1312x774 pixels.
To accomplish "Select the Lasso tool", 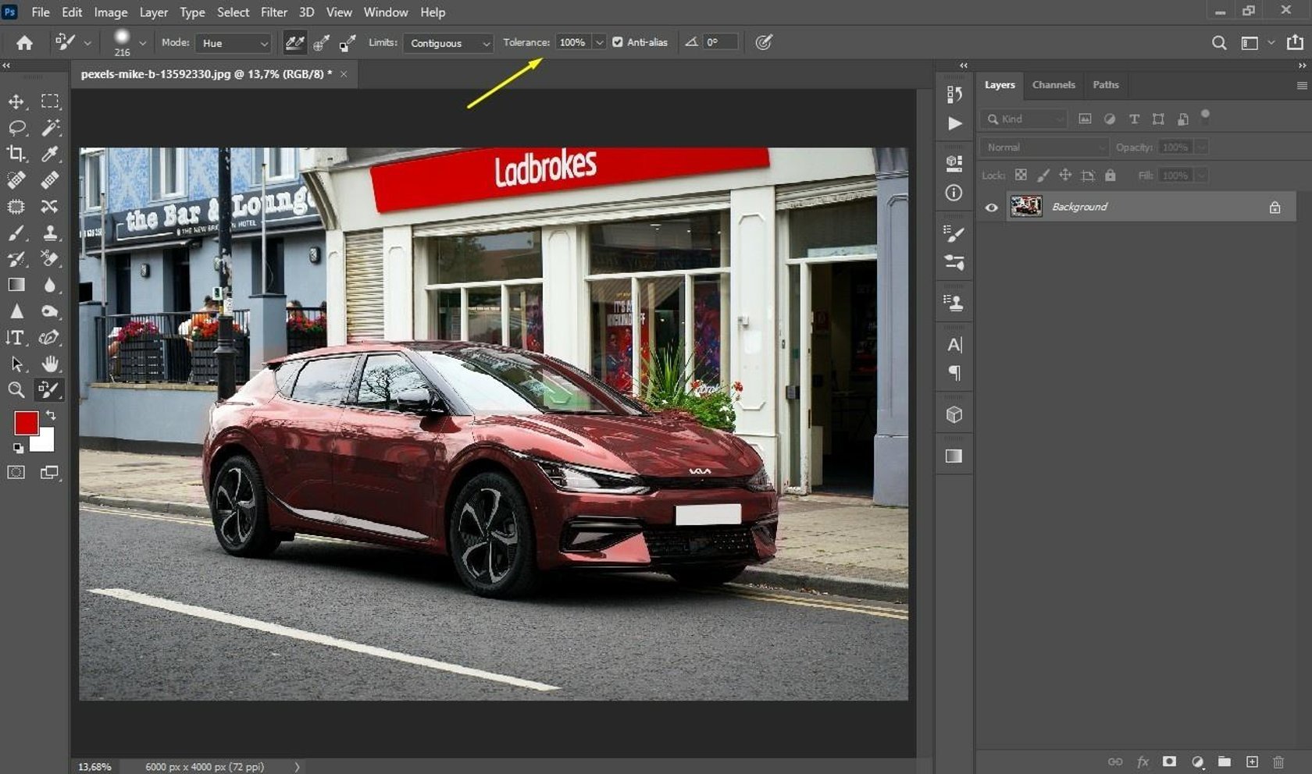I will (x=16, y=127).
